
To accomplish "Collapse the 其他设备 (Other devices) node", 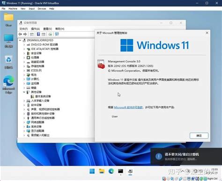I will 24,92.
